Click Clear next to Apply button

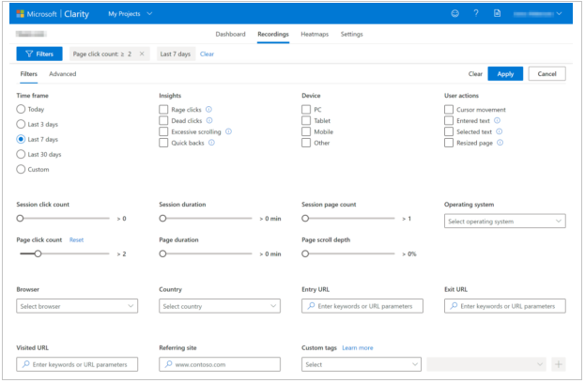(475, 74)
